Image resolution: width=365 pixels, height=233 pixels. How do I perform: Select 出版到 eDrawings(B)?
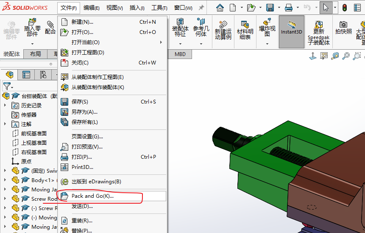[112, 182]
